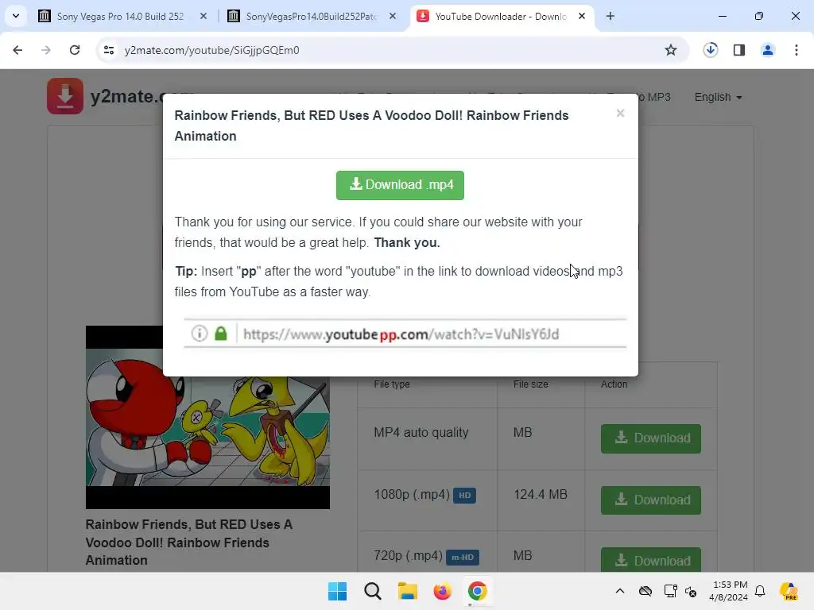The width and height of the screenshot is (814, 610).
Task: Open the English language dropdown
Action: point(718,97)
